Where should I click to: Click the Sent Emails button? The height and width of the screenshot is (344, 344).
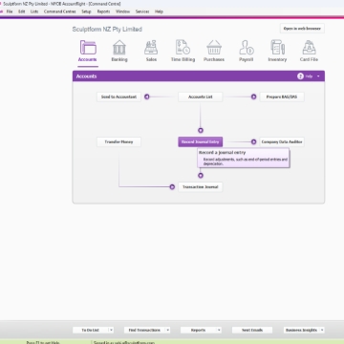click(x=252, y=330)
